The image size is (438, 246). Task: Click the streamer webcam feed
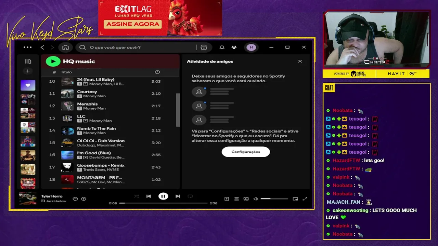(376, 40)
